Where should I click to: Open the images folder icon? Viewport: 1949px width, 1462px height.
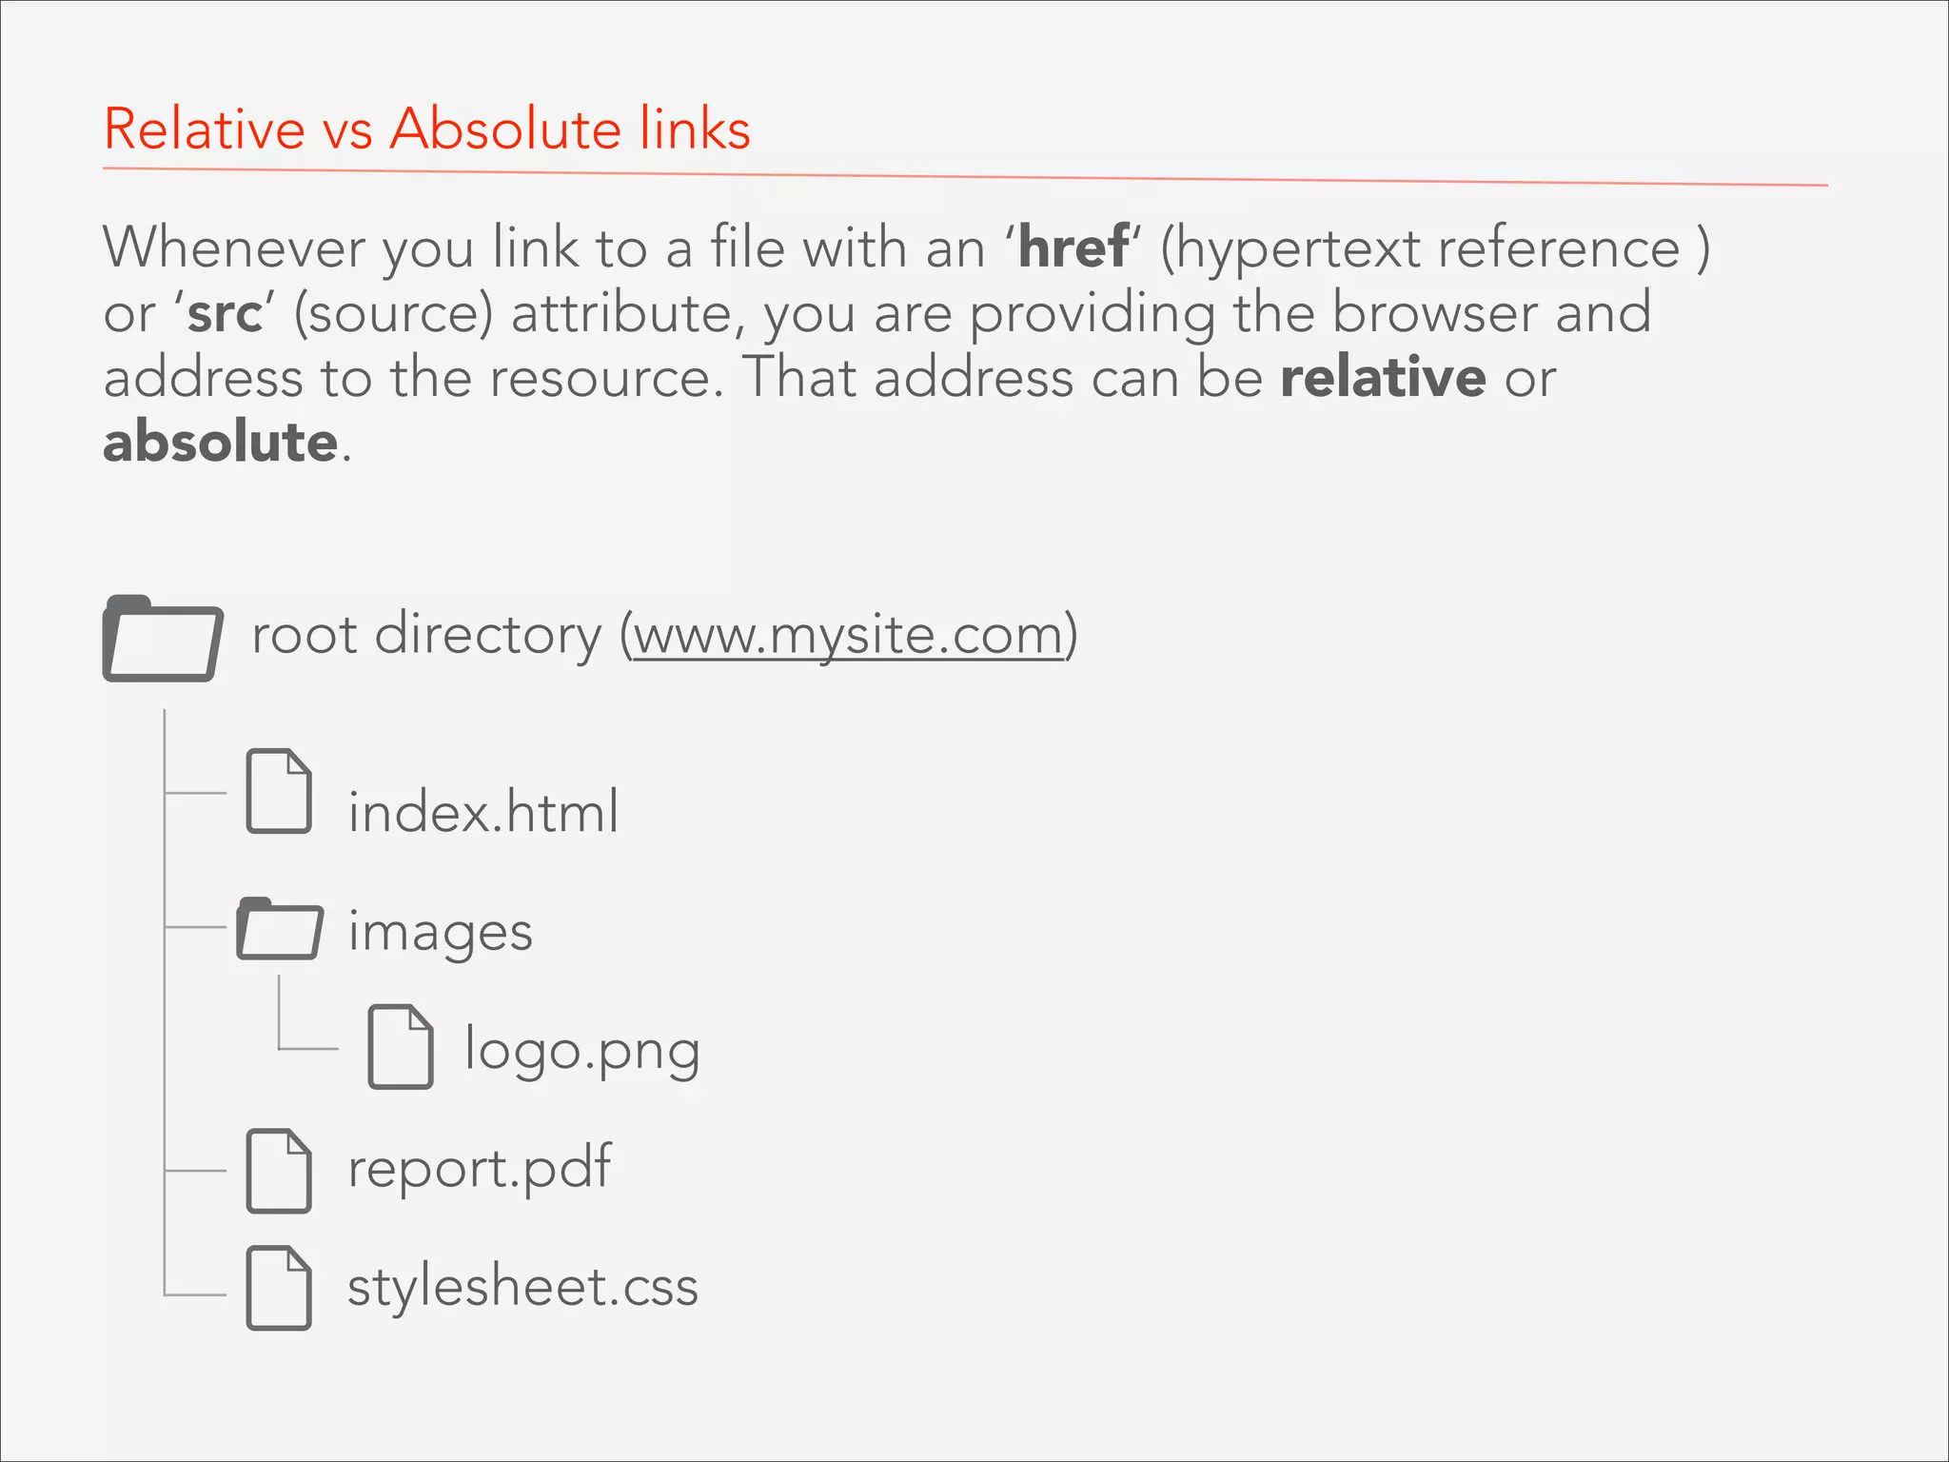[x=279, y=929]
